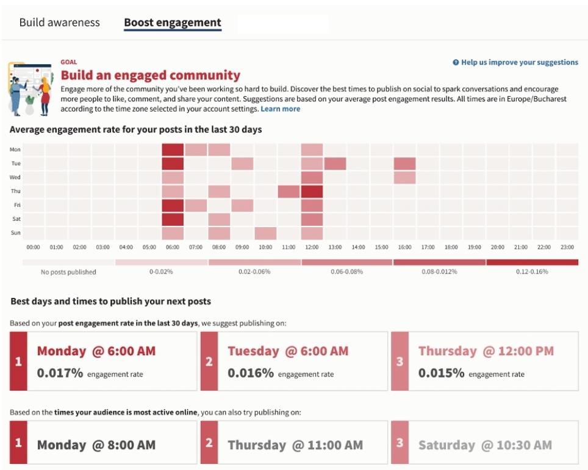This screenshot has width=588, height=470.
Task: Click the rank 1 badge on Monday suggestion
Action: pyautogui.click(x=17, y=361)
